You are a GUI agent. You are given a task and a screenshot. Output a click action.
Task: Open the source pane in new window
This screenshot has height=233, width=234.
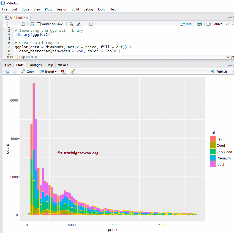[23, 24]
